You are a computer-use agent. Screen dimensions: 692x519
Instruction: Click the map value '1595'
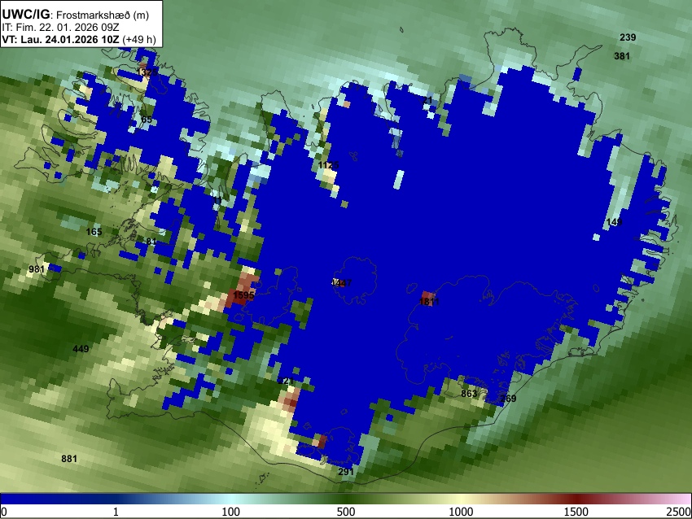click(243, 295)
